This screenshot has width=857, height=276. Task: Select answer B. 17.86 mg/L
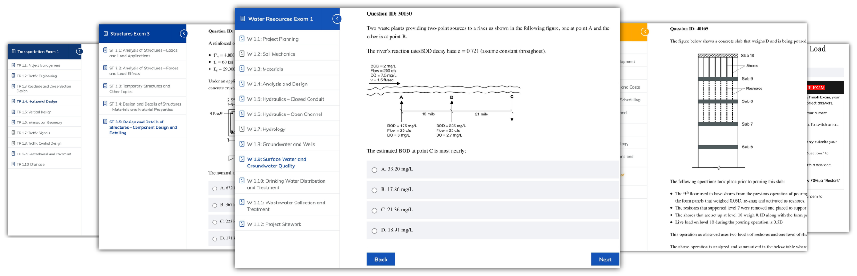tap(374, 191)
